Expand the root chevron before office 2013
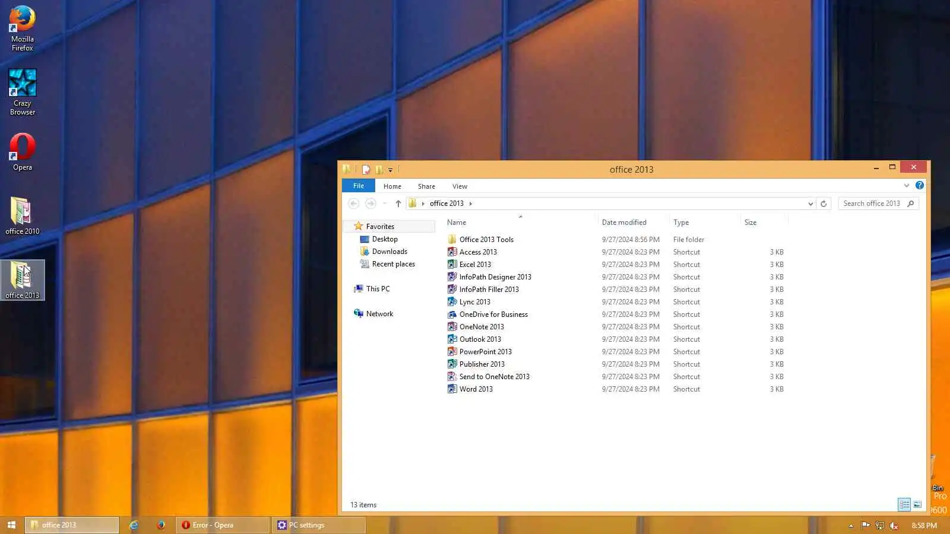Viewport: 950px width, 534px height. [423, 204]
